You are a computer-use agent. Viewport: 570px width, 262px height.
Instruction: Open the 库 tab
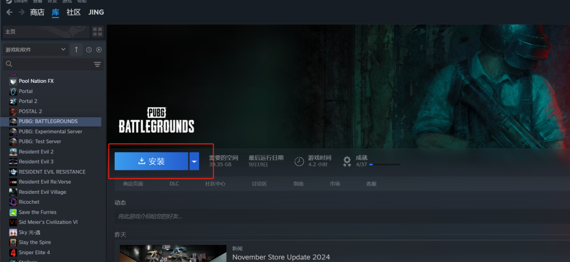click(x=55, y=12)
